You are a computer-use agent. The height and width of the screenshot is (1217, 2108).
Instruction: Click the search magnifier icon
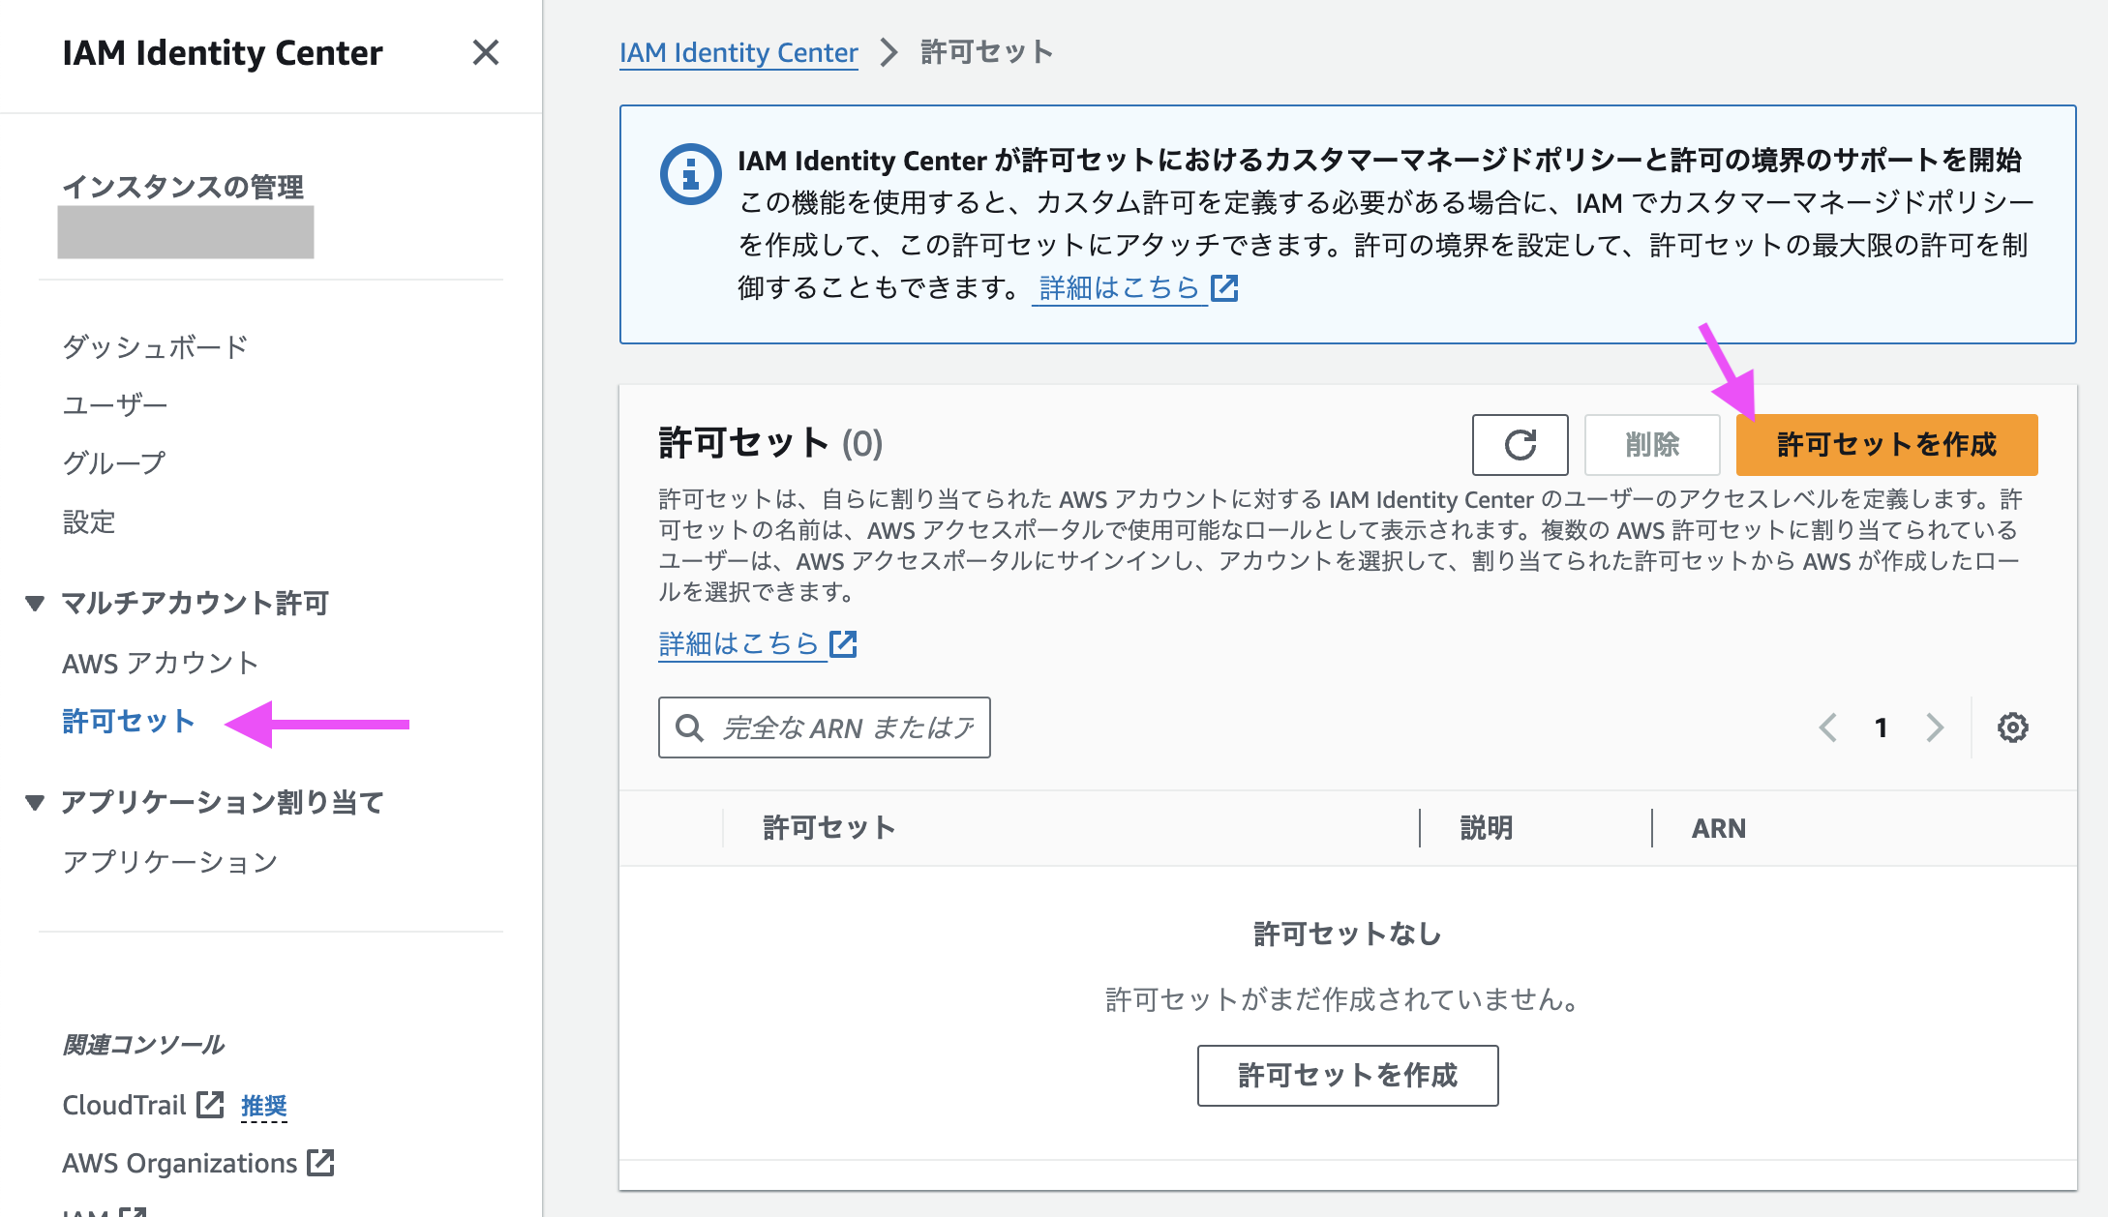689,727
